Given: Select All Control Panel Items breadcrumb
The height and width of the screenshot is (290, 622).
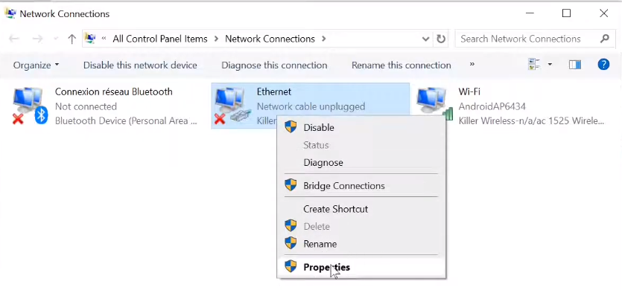Looking at the screenshot, I should pyautogui.click(x=160, y=39).
